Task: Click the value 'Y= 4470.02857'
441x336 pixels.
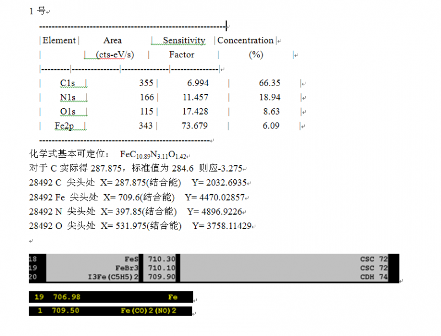Action: click(x=215, y=198)
